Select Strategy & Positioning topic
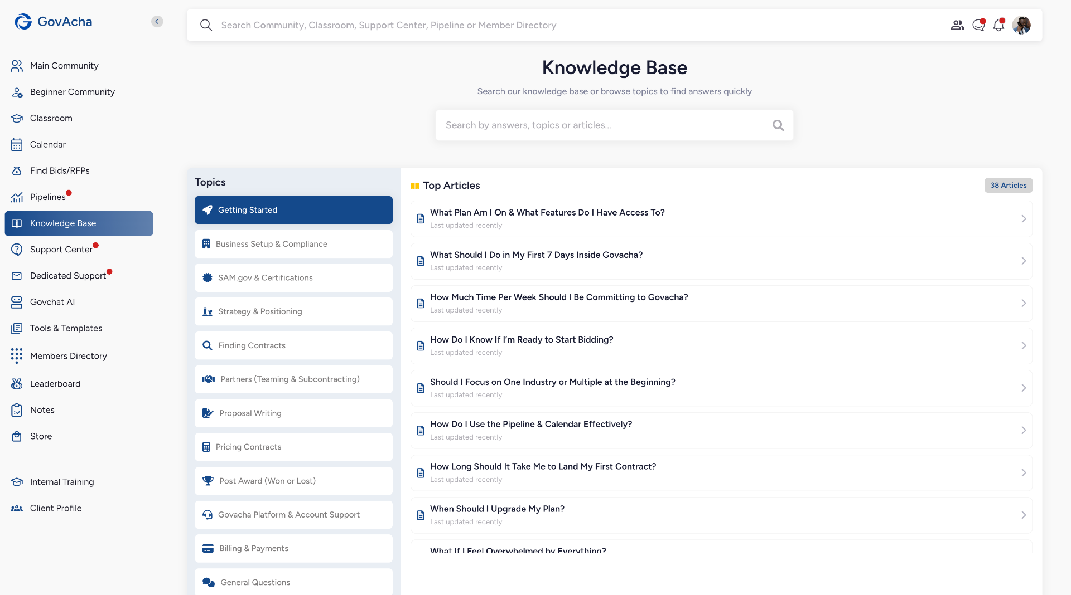This screenshot has height=595, width=1071. click(x=293, y=311)
